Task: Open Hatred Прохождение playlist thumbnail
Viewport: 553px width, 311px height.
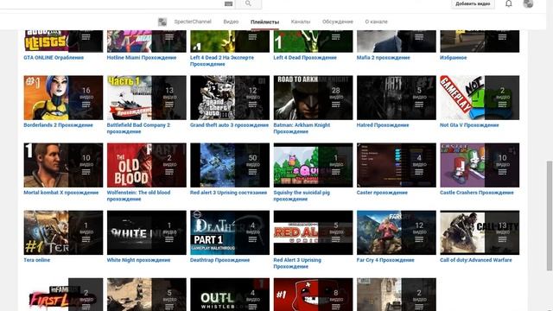Action: pyautogui.click(x=397, y=98)
